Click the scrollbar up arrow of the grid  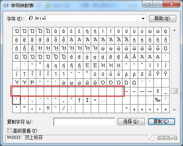click(174, 30)
